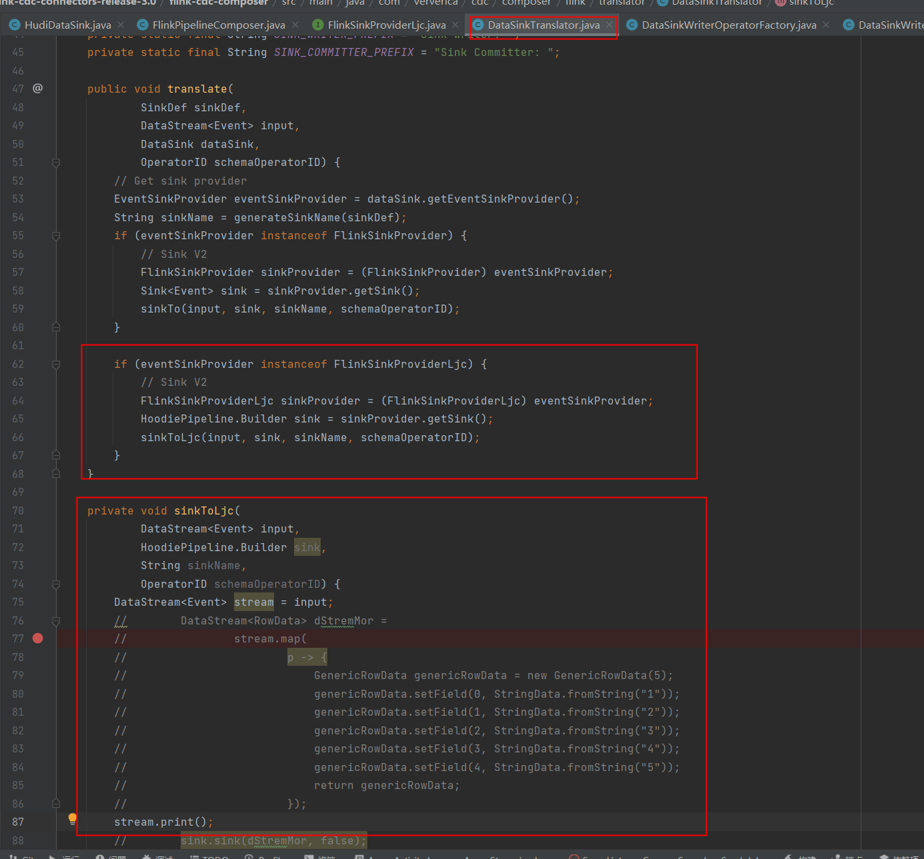Click line number 87 in the gutter
The width and height of the screenshot is (924, 859).
coord(17,822)
